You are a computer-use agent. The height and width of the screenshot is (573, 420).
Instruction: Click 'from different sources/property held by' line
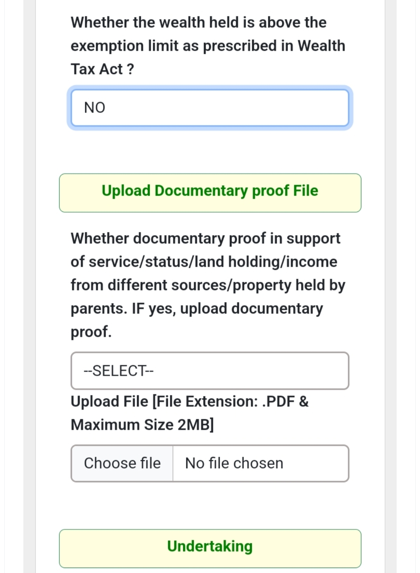click(208, 285)
